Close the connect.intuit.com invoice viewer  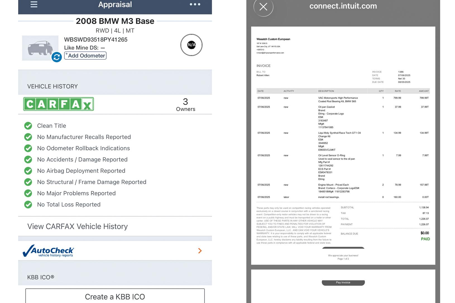(x=263, y=6)
